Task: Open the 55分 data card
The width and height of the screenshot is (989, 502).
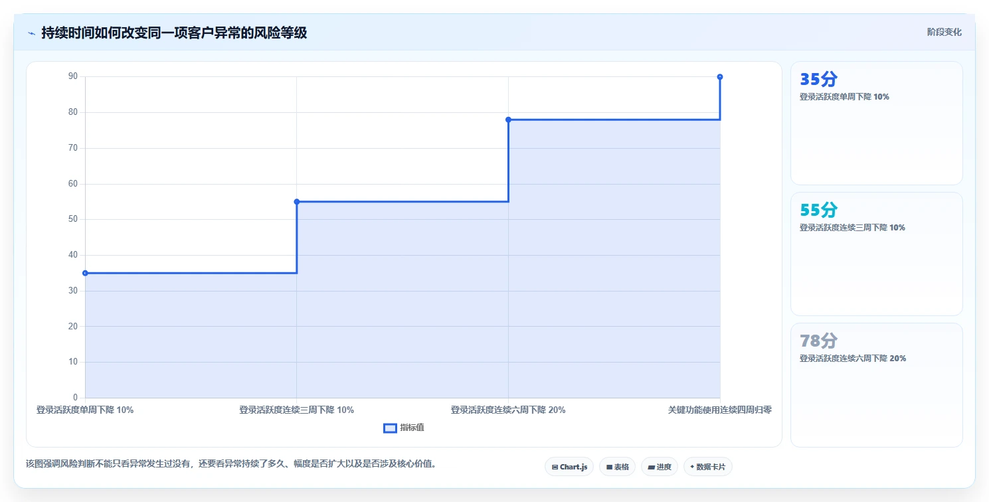Action: [876, 254]
